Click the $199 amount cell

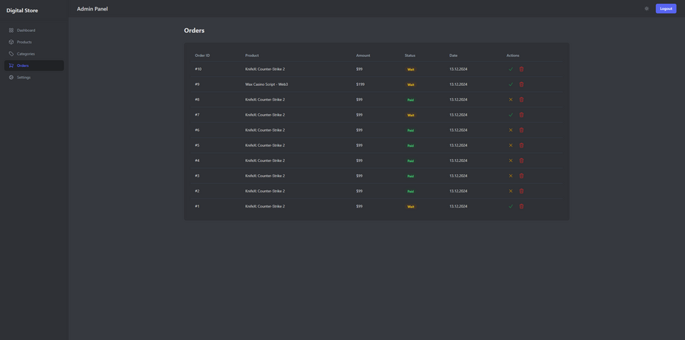[360, 84]
